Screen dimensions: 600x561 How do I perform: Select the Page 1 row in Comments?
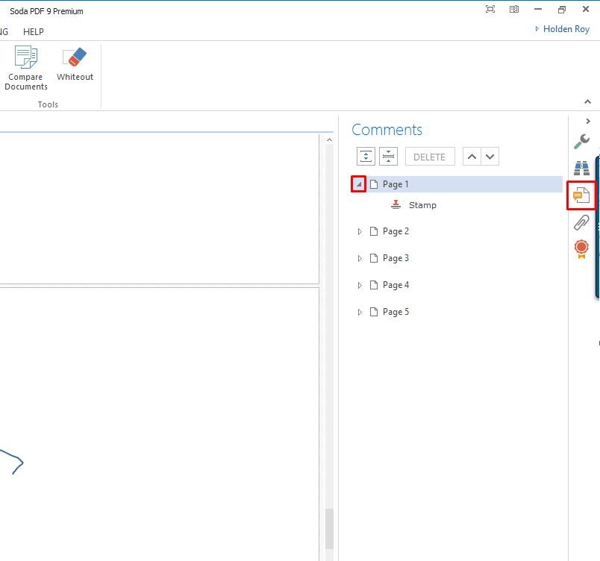click(457, 184)
